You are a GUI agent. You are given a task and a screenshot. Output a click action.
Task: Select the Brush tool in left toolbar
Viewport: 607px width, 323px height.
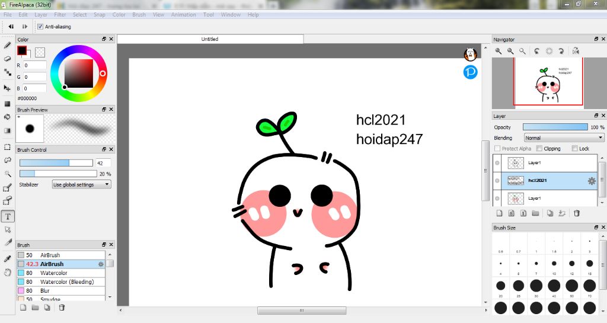[7, 45]
